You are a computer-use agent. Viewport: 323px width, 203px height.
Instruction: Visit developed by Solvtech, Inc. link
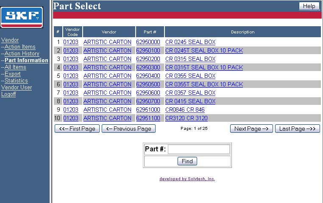click(187, 179)
